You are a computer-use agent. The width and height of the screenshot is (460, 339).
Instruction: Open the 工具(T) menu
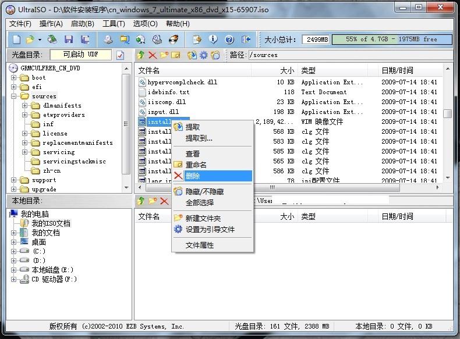tap(114, 24)
